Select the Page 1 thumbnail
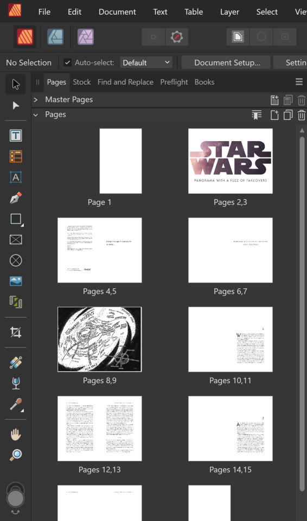The image size is (307, 521). click(x=120, y=161)
